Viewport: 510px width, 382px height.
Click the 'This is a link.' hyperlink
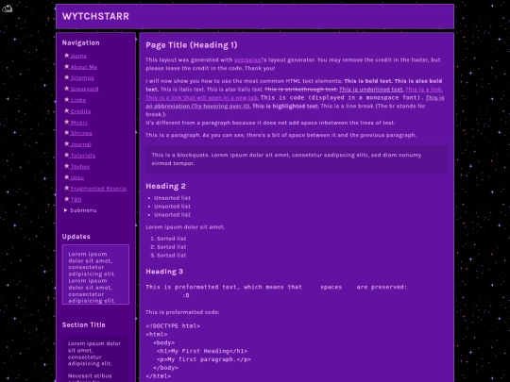424,90
